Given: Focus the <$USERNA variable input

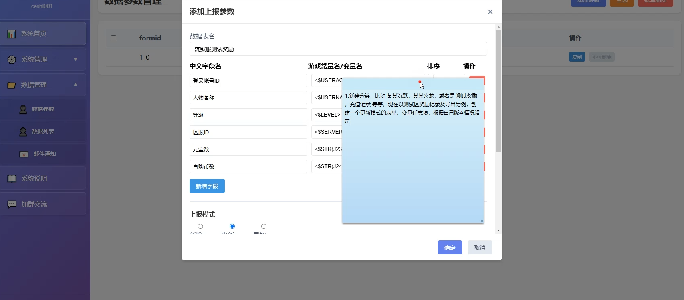Looking at the screenshot, I should click(327, 98).
